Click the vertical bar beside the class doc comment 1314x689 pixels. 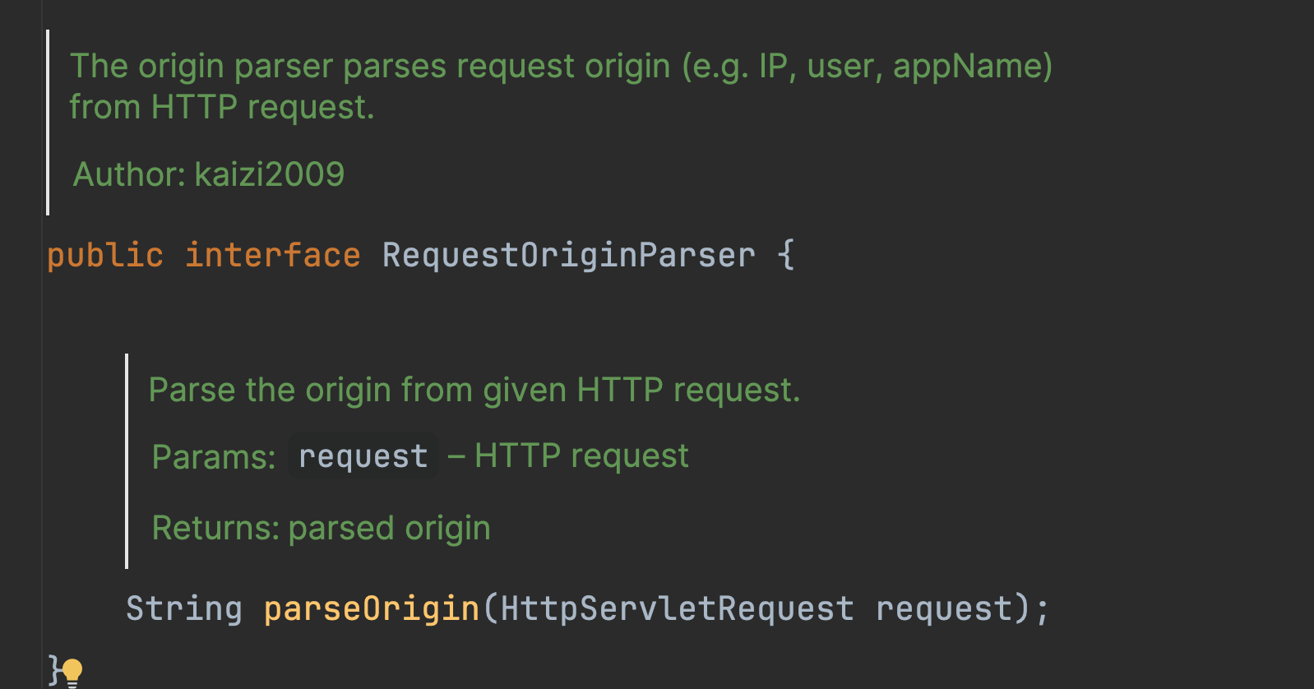pyautogui.click(x=48, y=123)
